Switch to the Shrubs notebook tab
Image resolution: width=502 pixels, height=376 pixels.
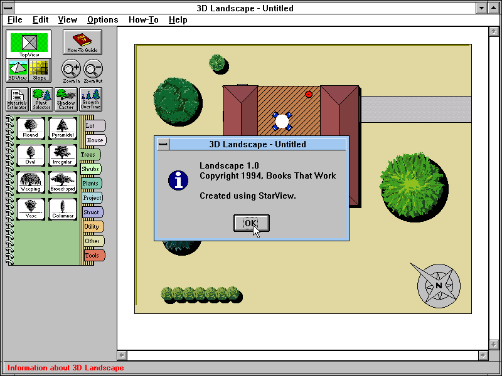pos(90,169)
